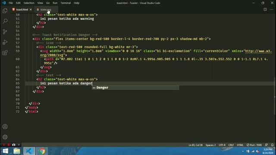Screen dimensions: 276x155
Task: Click the closing </html> tag
Action: tap(31, 112)
